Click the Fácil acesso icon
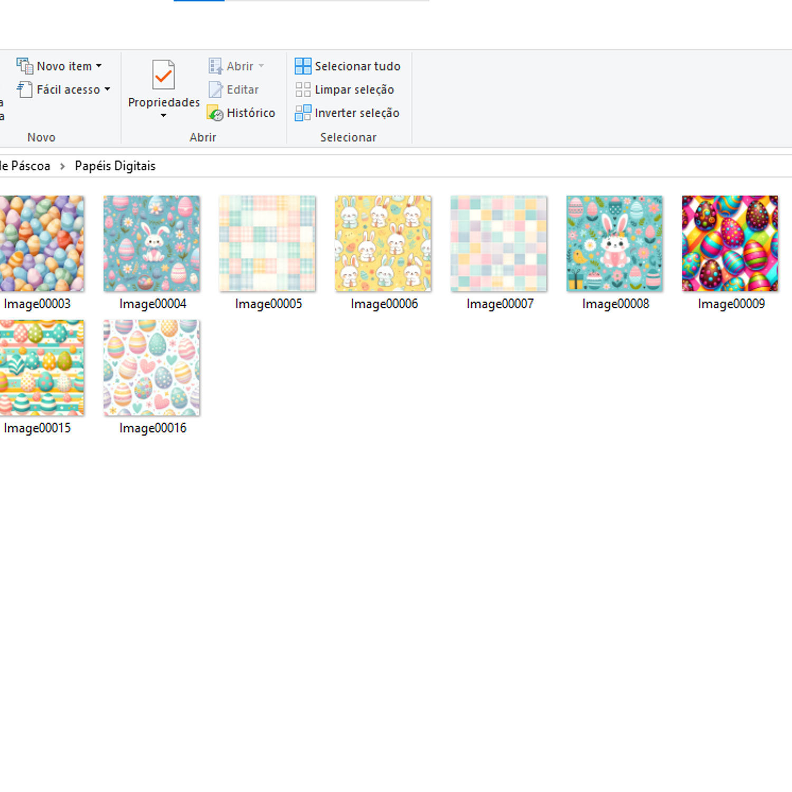 point(25,89)
